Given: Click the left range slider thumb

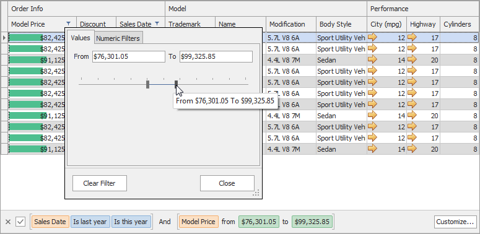Looking at the screenshot, I should coord(147,84).
